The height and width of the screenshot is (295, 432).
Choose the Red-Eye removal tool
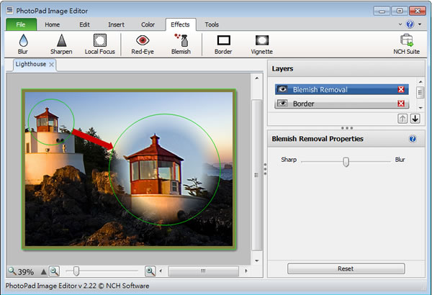[143, 43]
